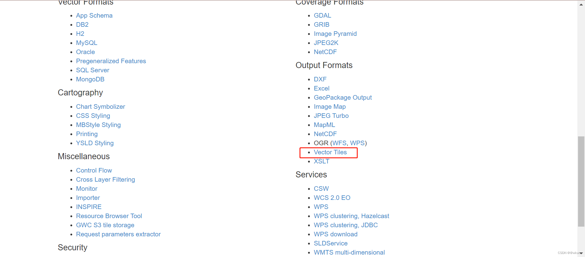Image resolution: width=585 pixels, height=257 pixels.
Task: Open the Control Flow link
Action: pos(94,170)
